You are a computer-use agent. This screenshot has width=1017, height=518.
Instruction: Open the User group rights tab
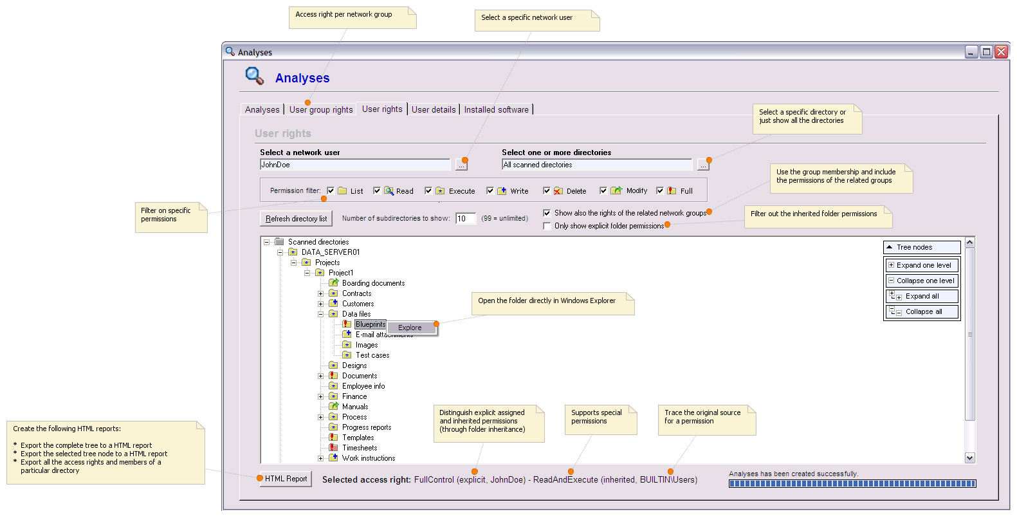[x=321, y=109]
